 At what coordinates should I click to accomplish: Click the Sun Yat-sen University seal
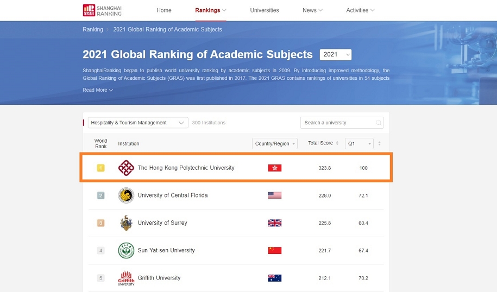pos(126,251)
